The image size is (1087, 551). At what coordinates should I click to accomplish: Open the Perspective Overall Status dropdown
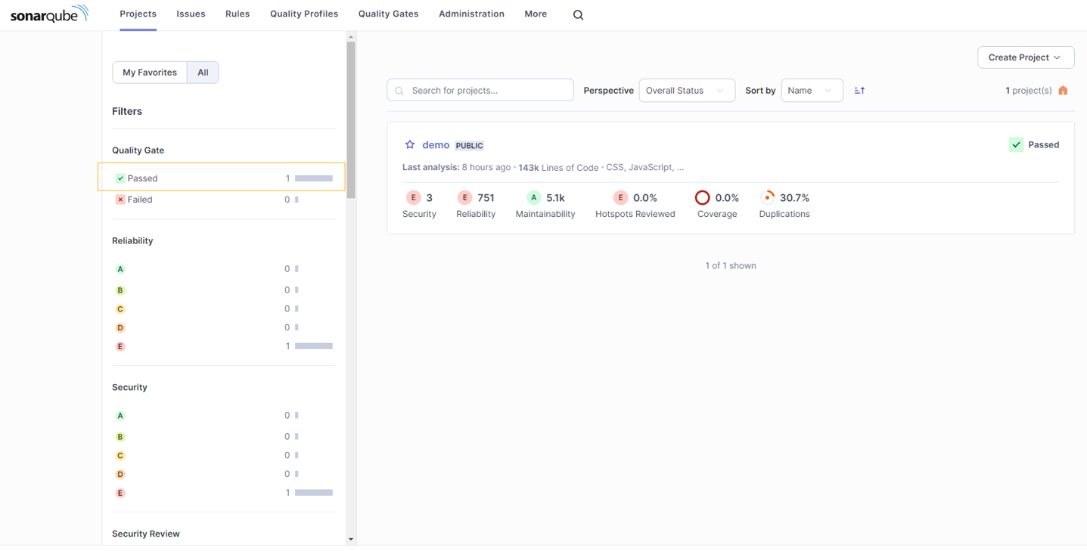point(686,91)
